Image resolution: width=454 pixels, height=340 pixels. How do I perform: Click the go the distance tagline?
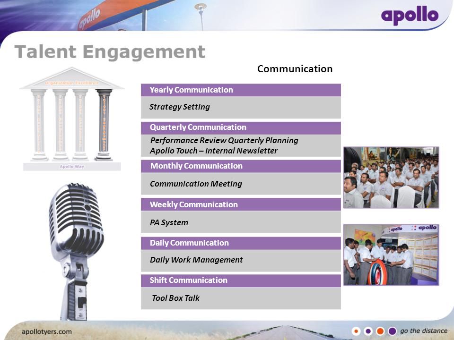(x=424, y=331)
